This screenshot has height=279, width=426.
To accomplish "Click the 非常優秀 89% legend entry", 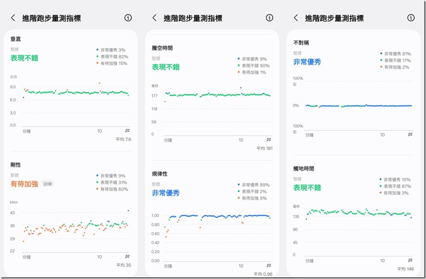I will point(253,185).
